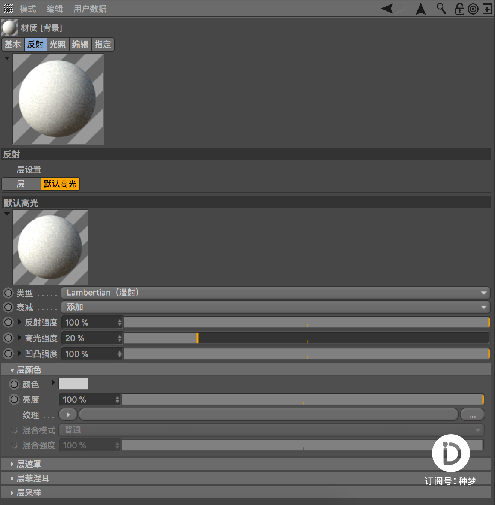Toggle the 高光强度 animation circle
Image resolution: width=495 pixels, height=505 pixels.
[x=8, y=338]
